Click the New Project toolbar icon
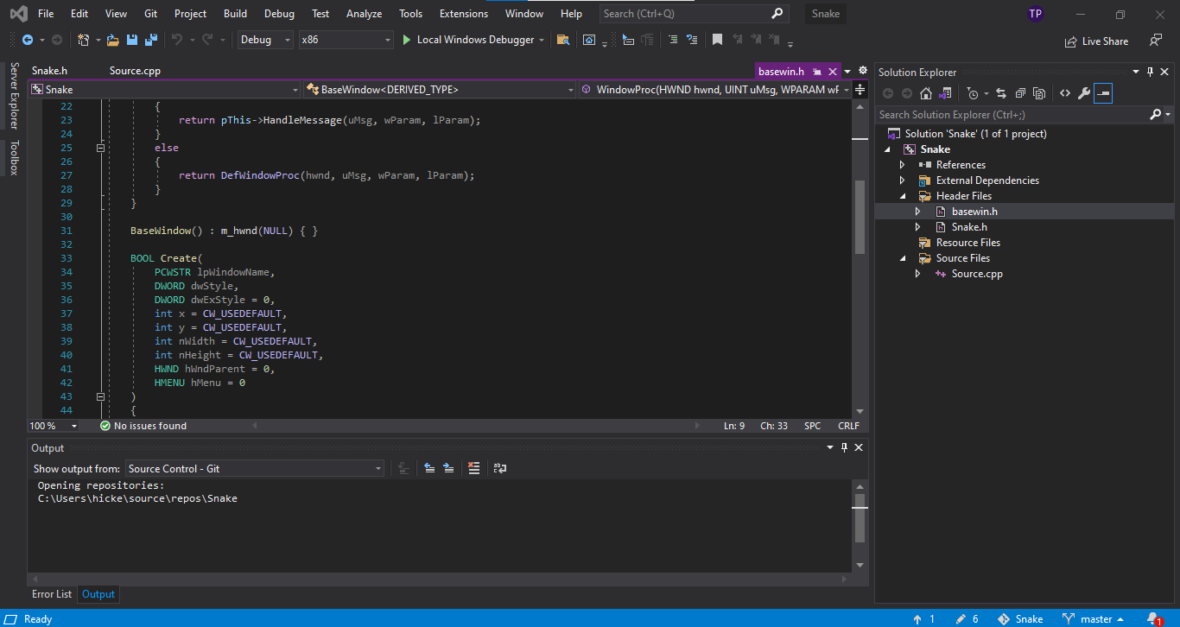The height and width of the screenshot is (627, 1180). pyautogui.click(x=84, y=40)
